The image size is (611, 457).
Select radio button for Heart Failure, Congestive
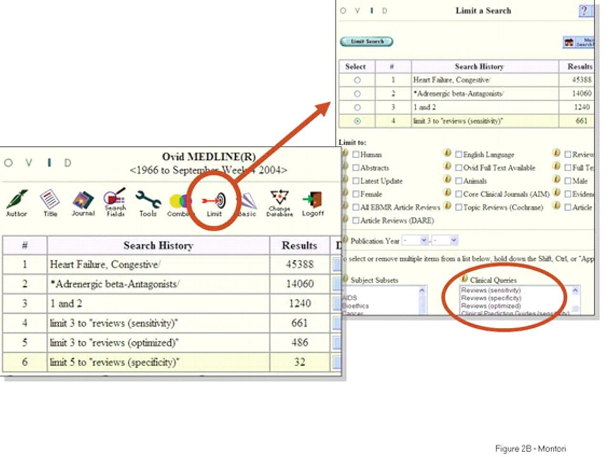[x=357, y=80]
